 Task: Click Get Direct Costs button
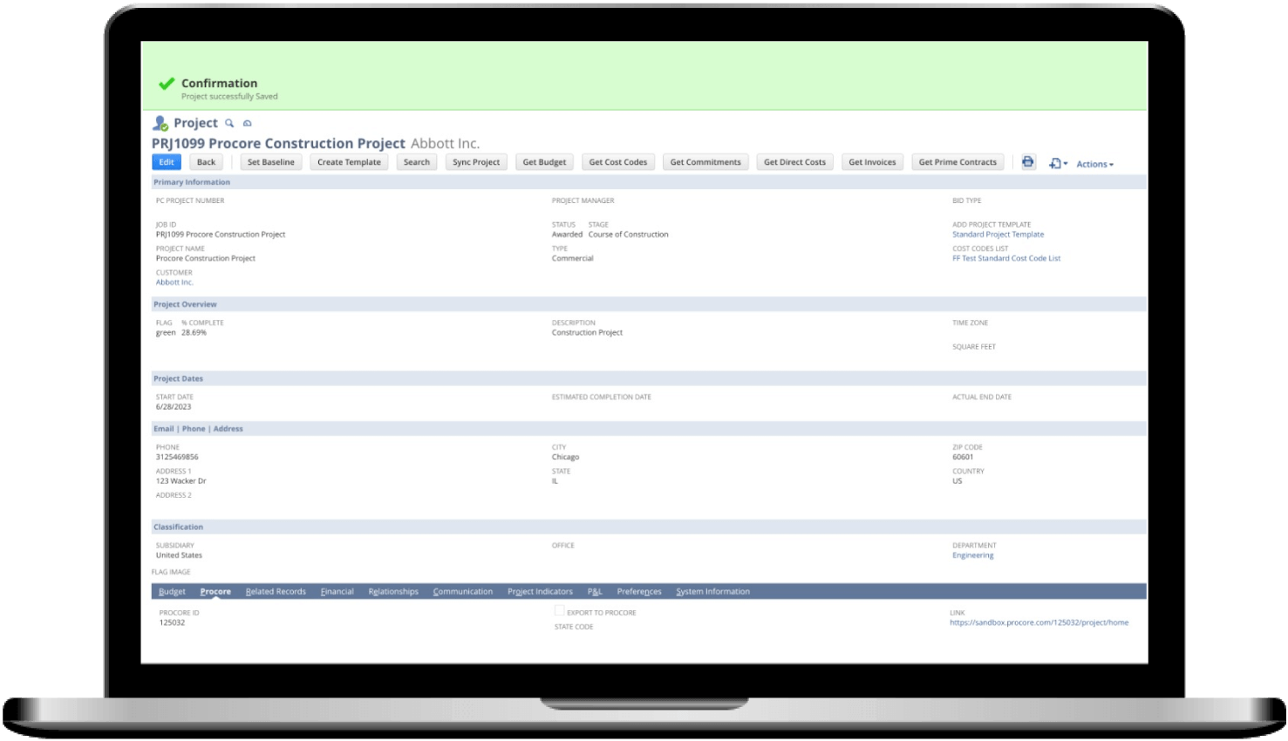pyautogui.click(x=794, y=162)
